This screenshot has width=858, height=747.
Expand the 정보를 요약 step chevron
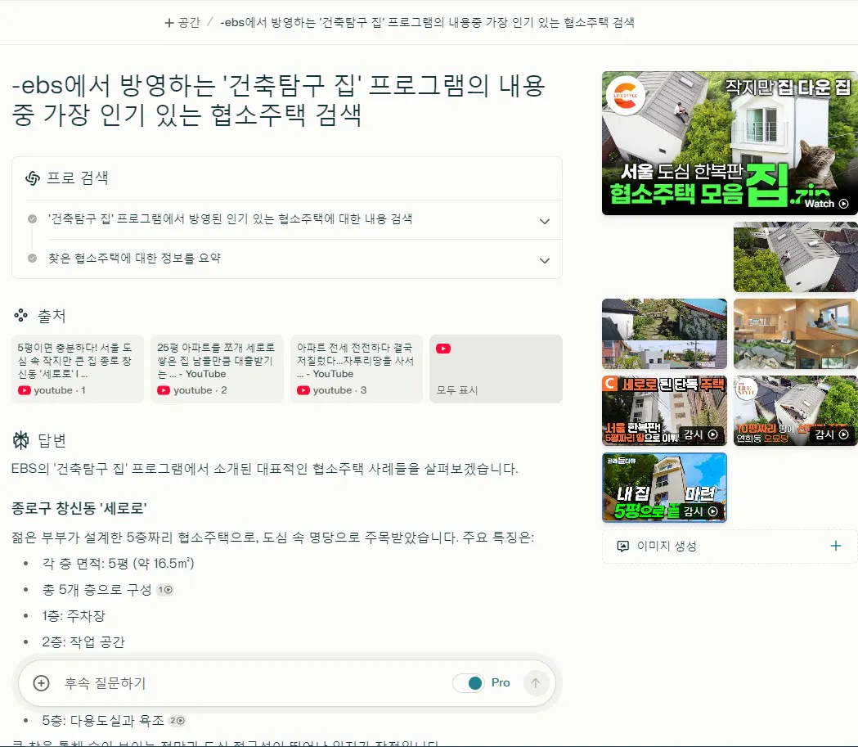tap(544, 260)
